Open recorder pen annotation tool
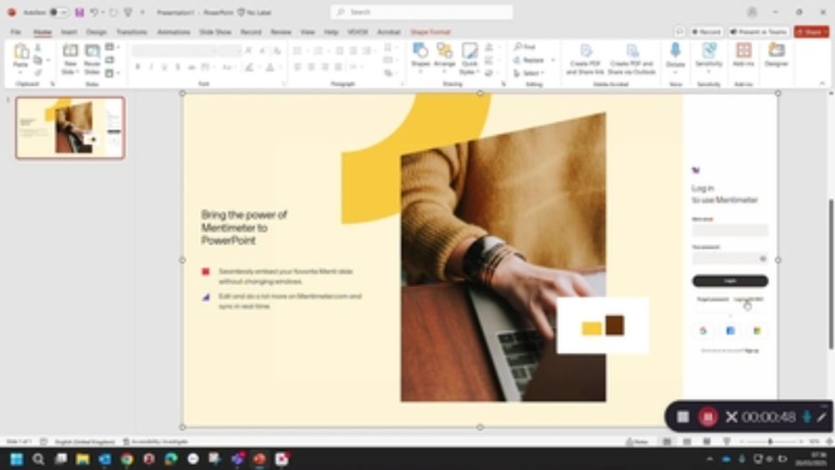Screen dimensions: 835x470 coord(822,417)
